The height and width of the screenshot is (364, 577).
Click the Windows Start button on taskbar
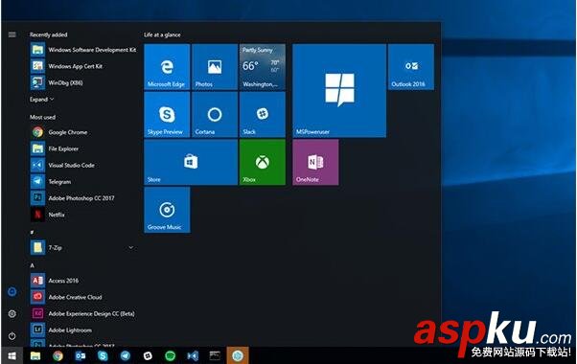click(x=12, y=356)
